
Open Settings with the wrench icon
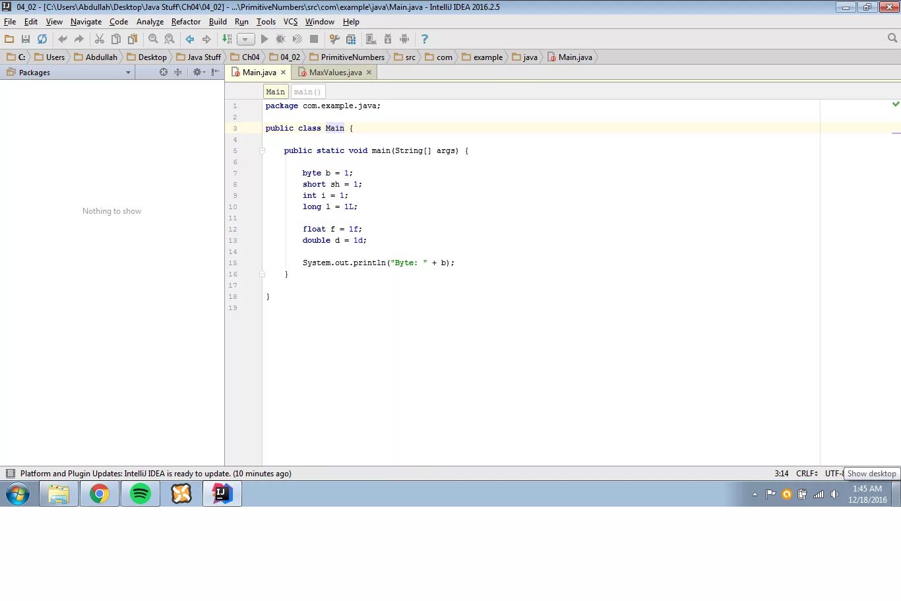[334, 39]
